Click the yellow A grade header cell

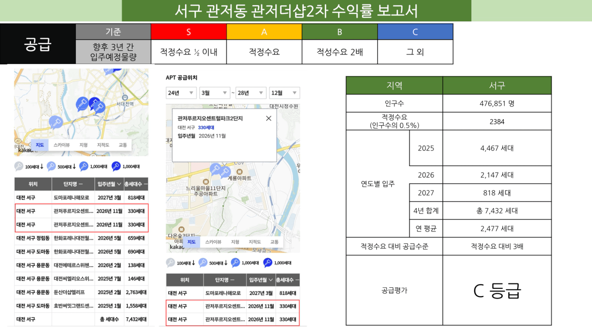point(264,32)
